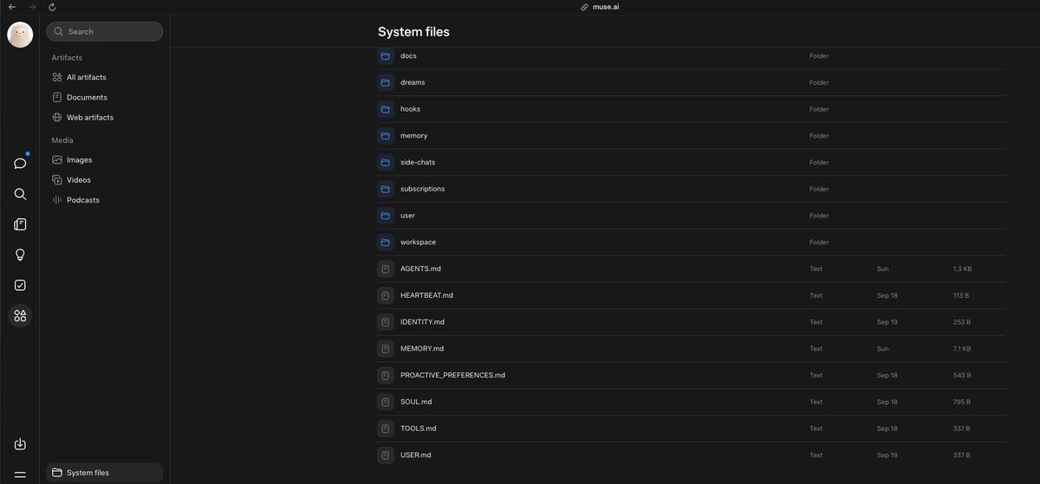Click the 7.1 KB size of MEMORY.md
Image resolution: width=1040 pixels, height=484 pixels.
point(962,349)
